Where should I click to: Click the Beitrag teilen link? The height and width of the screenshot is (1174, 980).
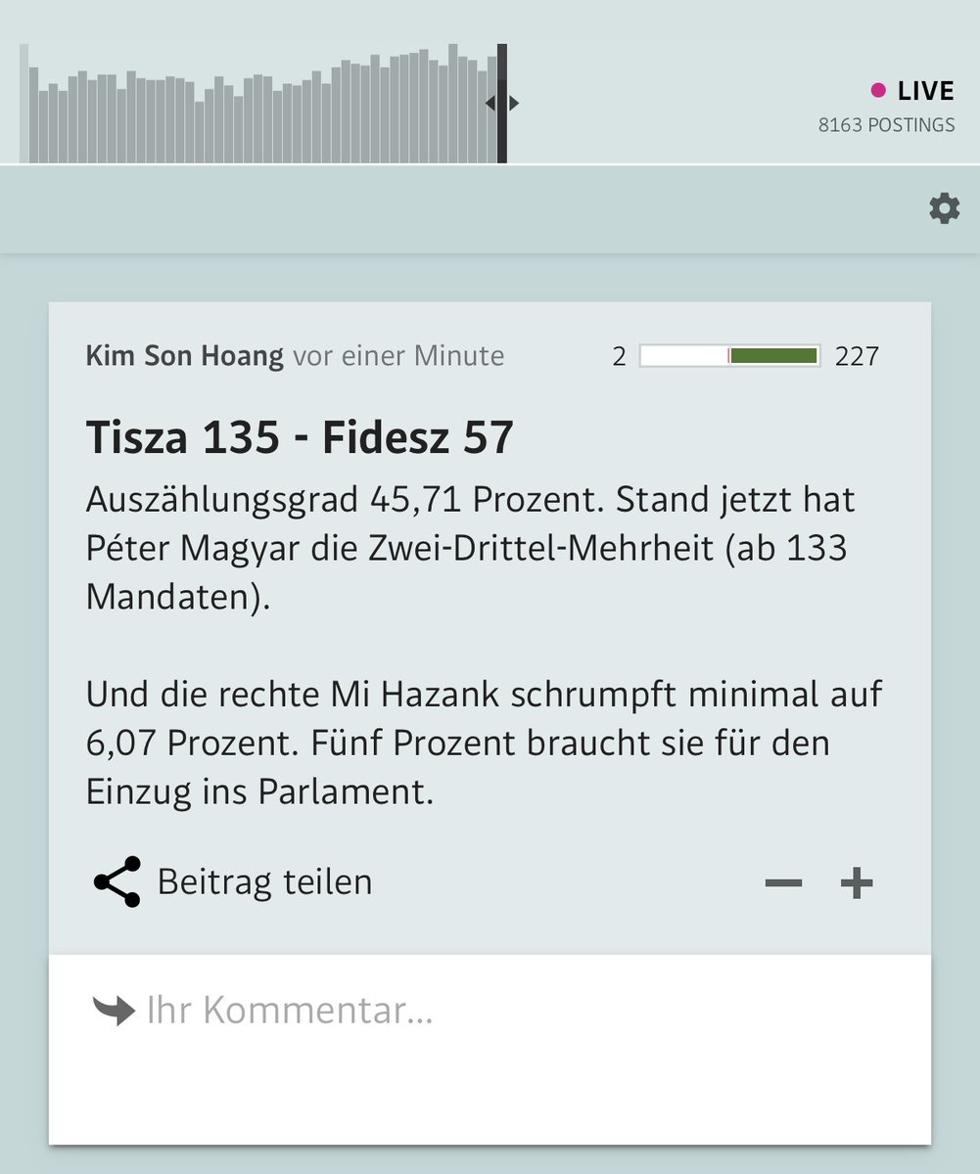tap(264, 882)
